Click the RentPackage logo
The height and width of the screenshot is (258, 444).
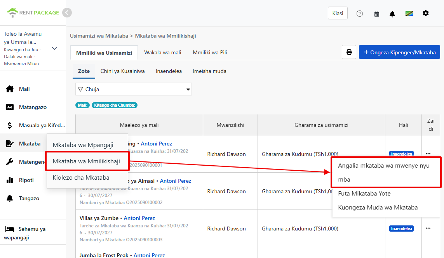pos(33,13)
